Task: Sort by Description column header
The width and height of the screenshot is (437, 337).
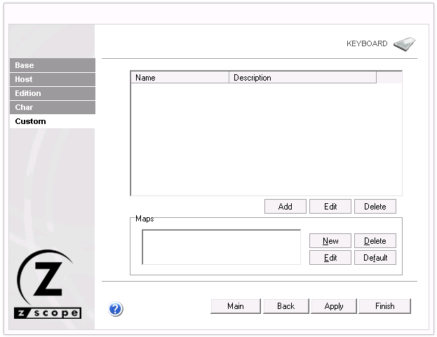Action: click(302, 78)
